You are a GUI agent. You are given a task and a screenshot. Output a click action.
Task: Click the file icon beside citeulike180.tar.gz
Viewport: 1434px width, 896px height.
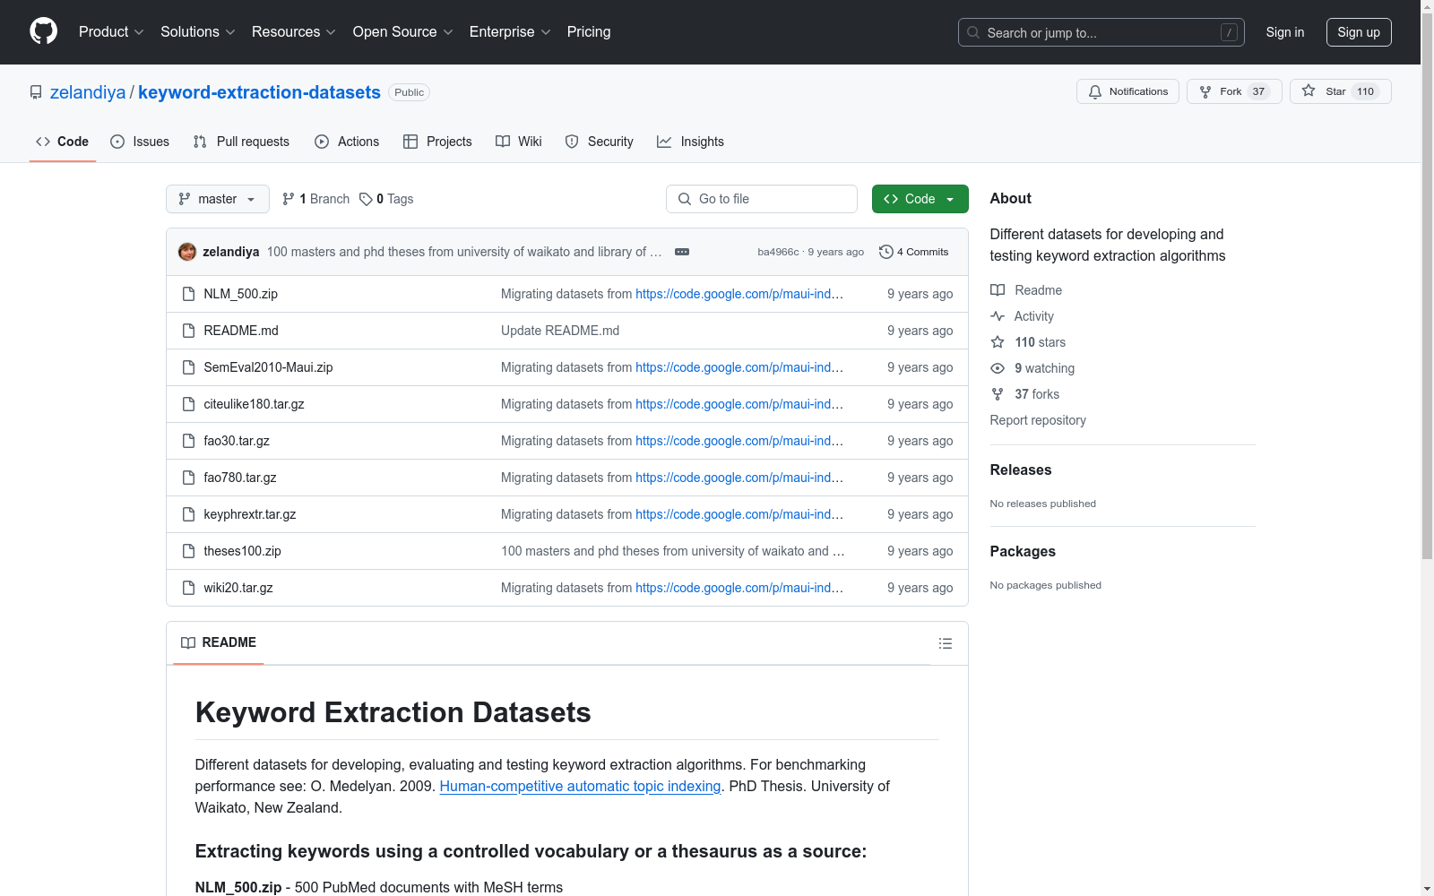point(188,404)
